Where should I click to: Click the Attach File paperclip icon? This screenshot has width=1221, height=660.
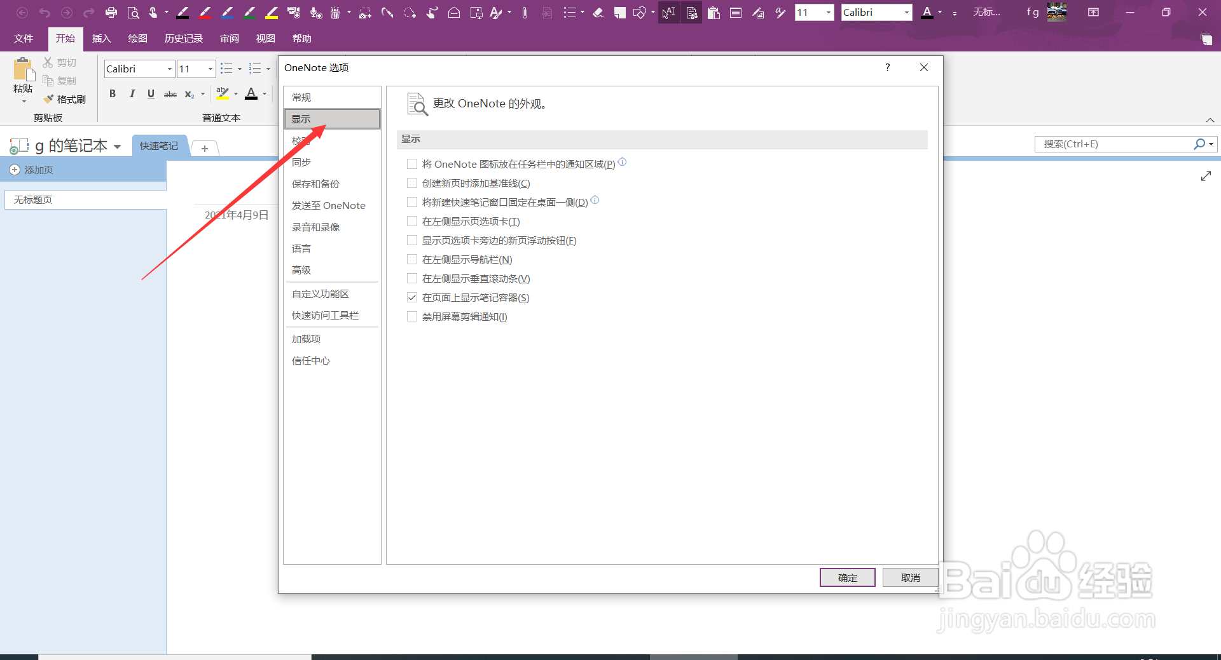(x=525, y=12)
